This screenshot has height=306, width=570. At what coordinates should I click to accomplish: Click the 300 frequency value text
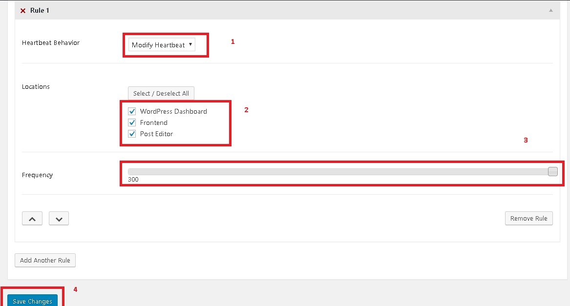pos(133,180)
